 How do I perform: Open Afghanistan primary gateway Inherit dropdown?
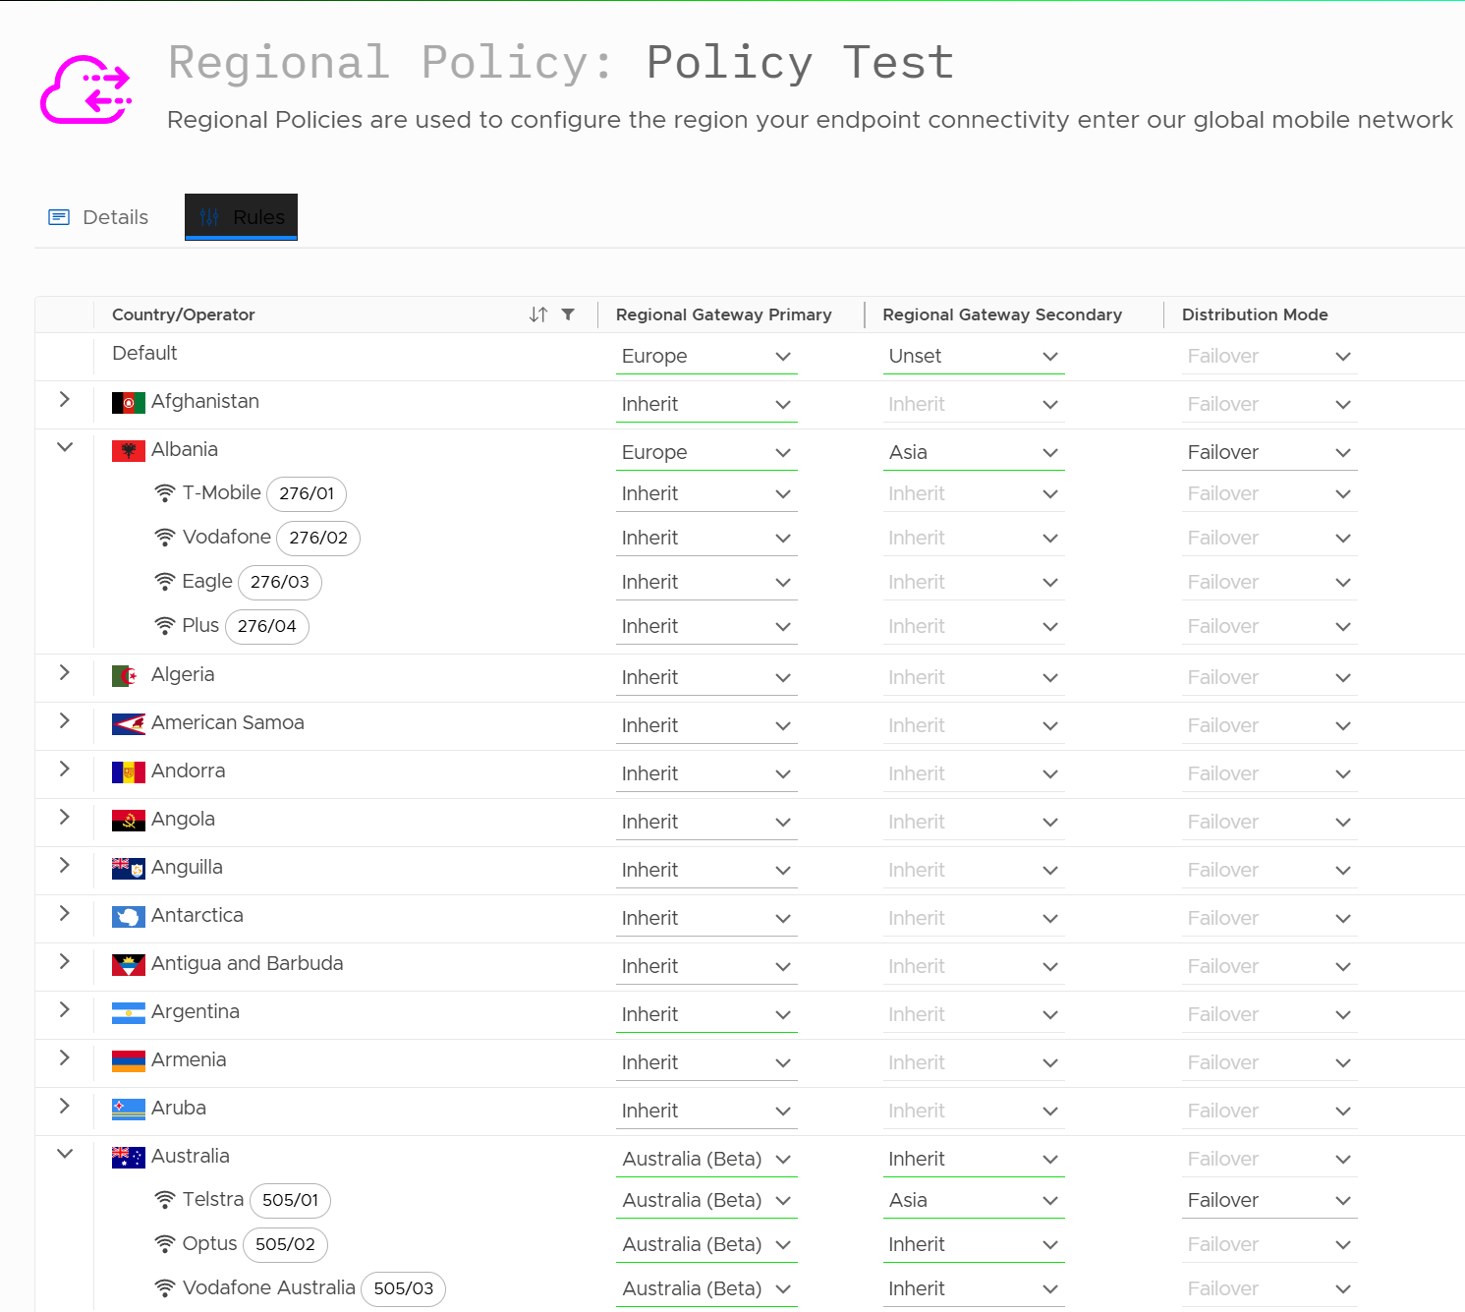click(706, 404)
